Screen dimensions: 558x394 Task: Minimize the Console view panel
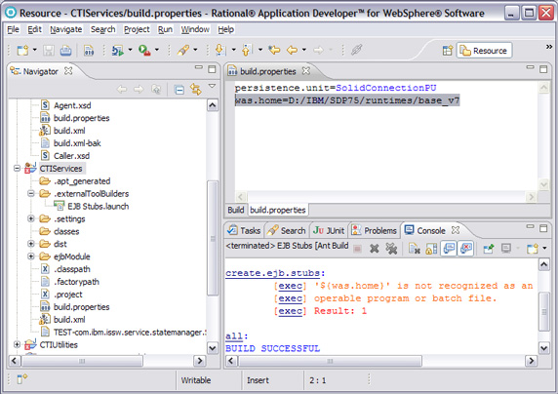531,226
